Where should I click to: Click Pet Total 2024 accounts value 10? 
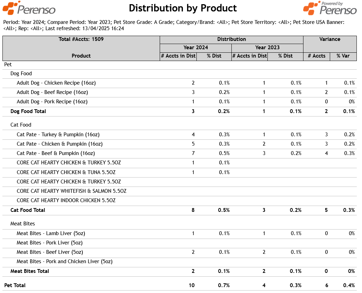pyautogui.click(x=192, y=286)
